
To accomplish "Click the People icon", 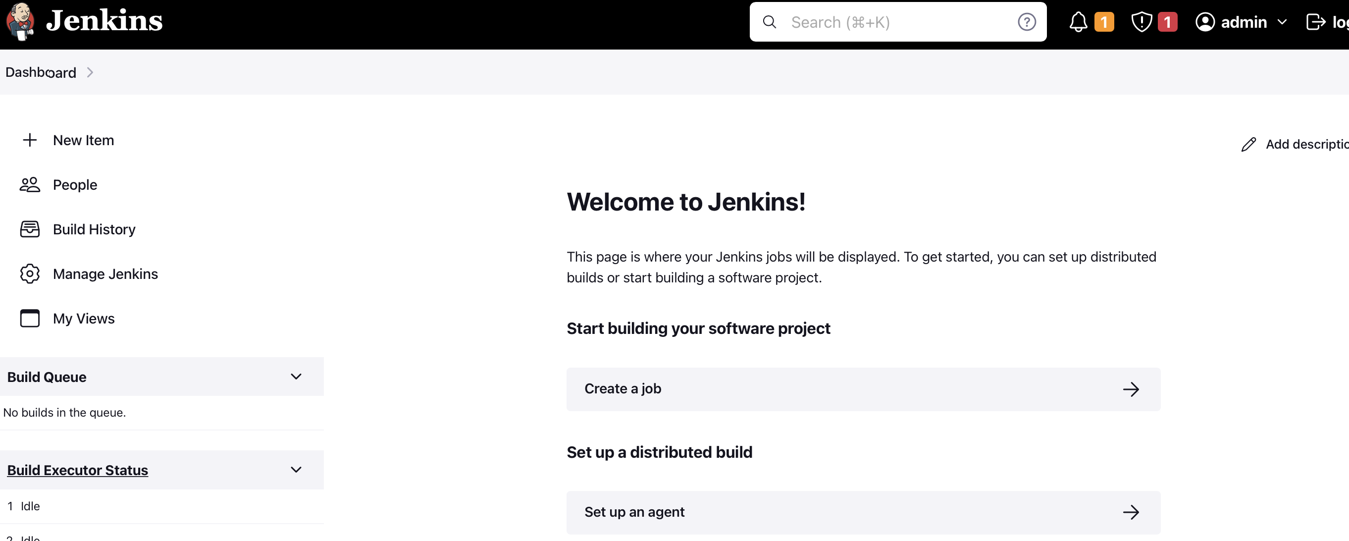I will 30,184.
